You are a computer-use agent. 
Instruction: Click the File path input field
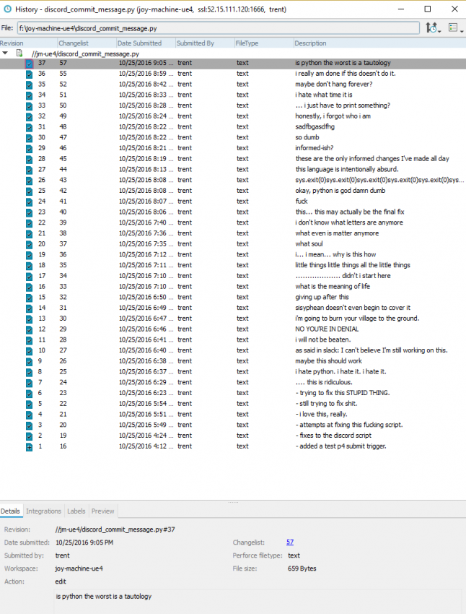coord(216,27)
